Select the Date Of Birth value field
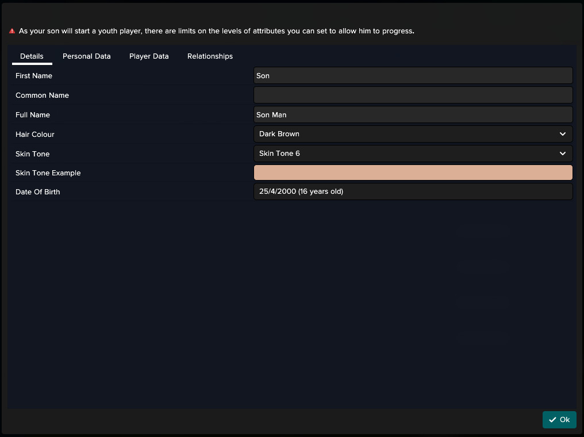This screenshot has height=437, width=584. (413, 191)
